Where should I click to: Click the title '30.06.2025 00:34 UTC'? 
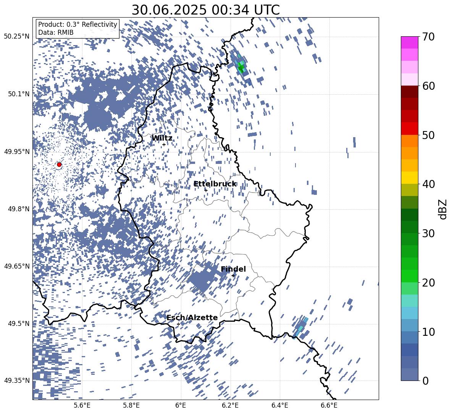(205, 10)
